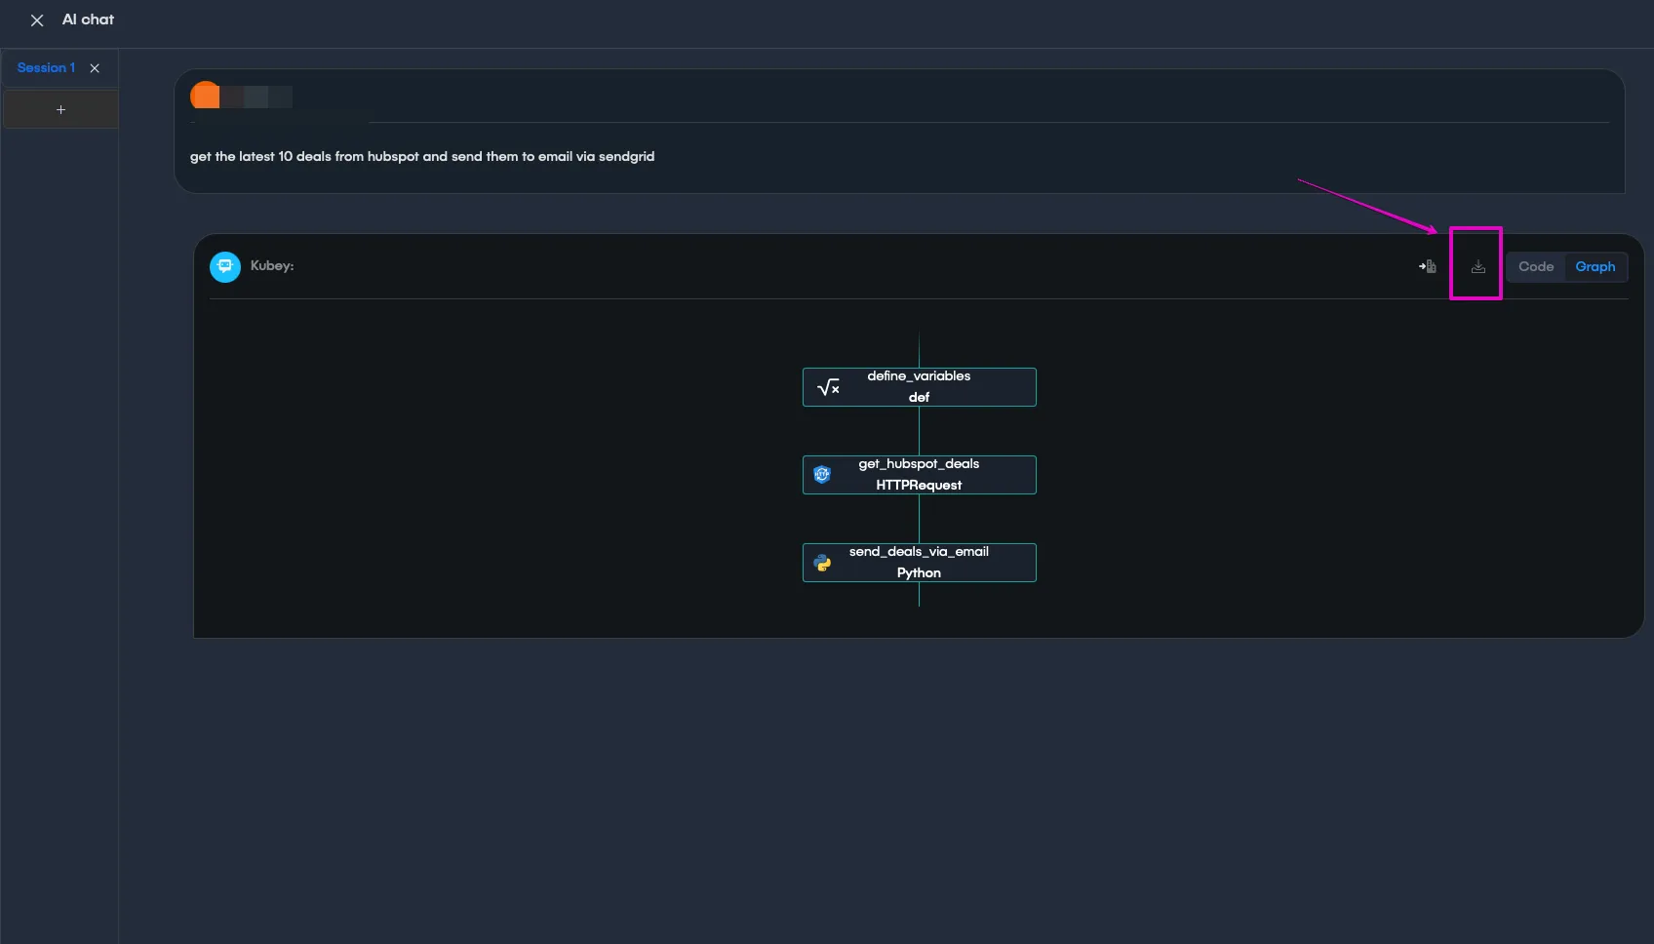
Task: Click the Kubey: label
Action: [x=272, y=265]
